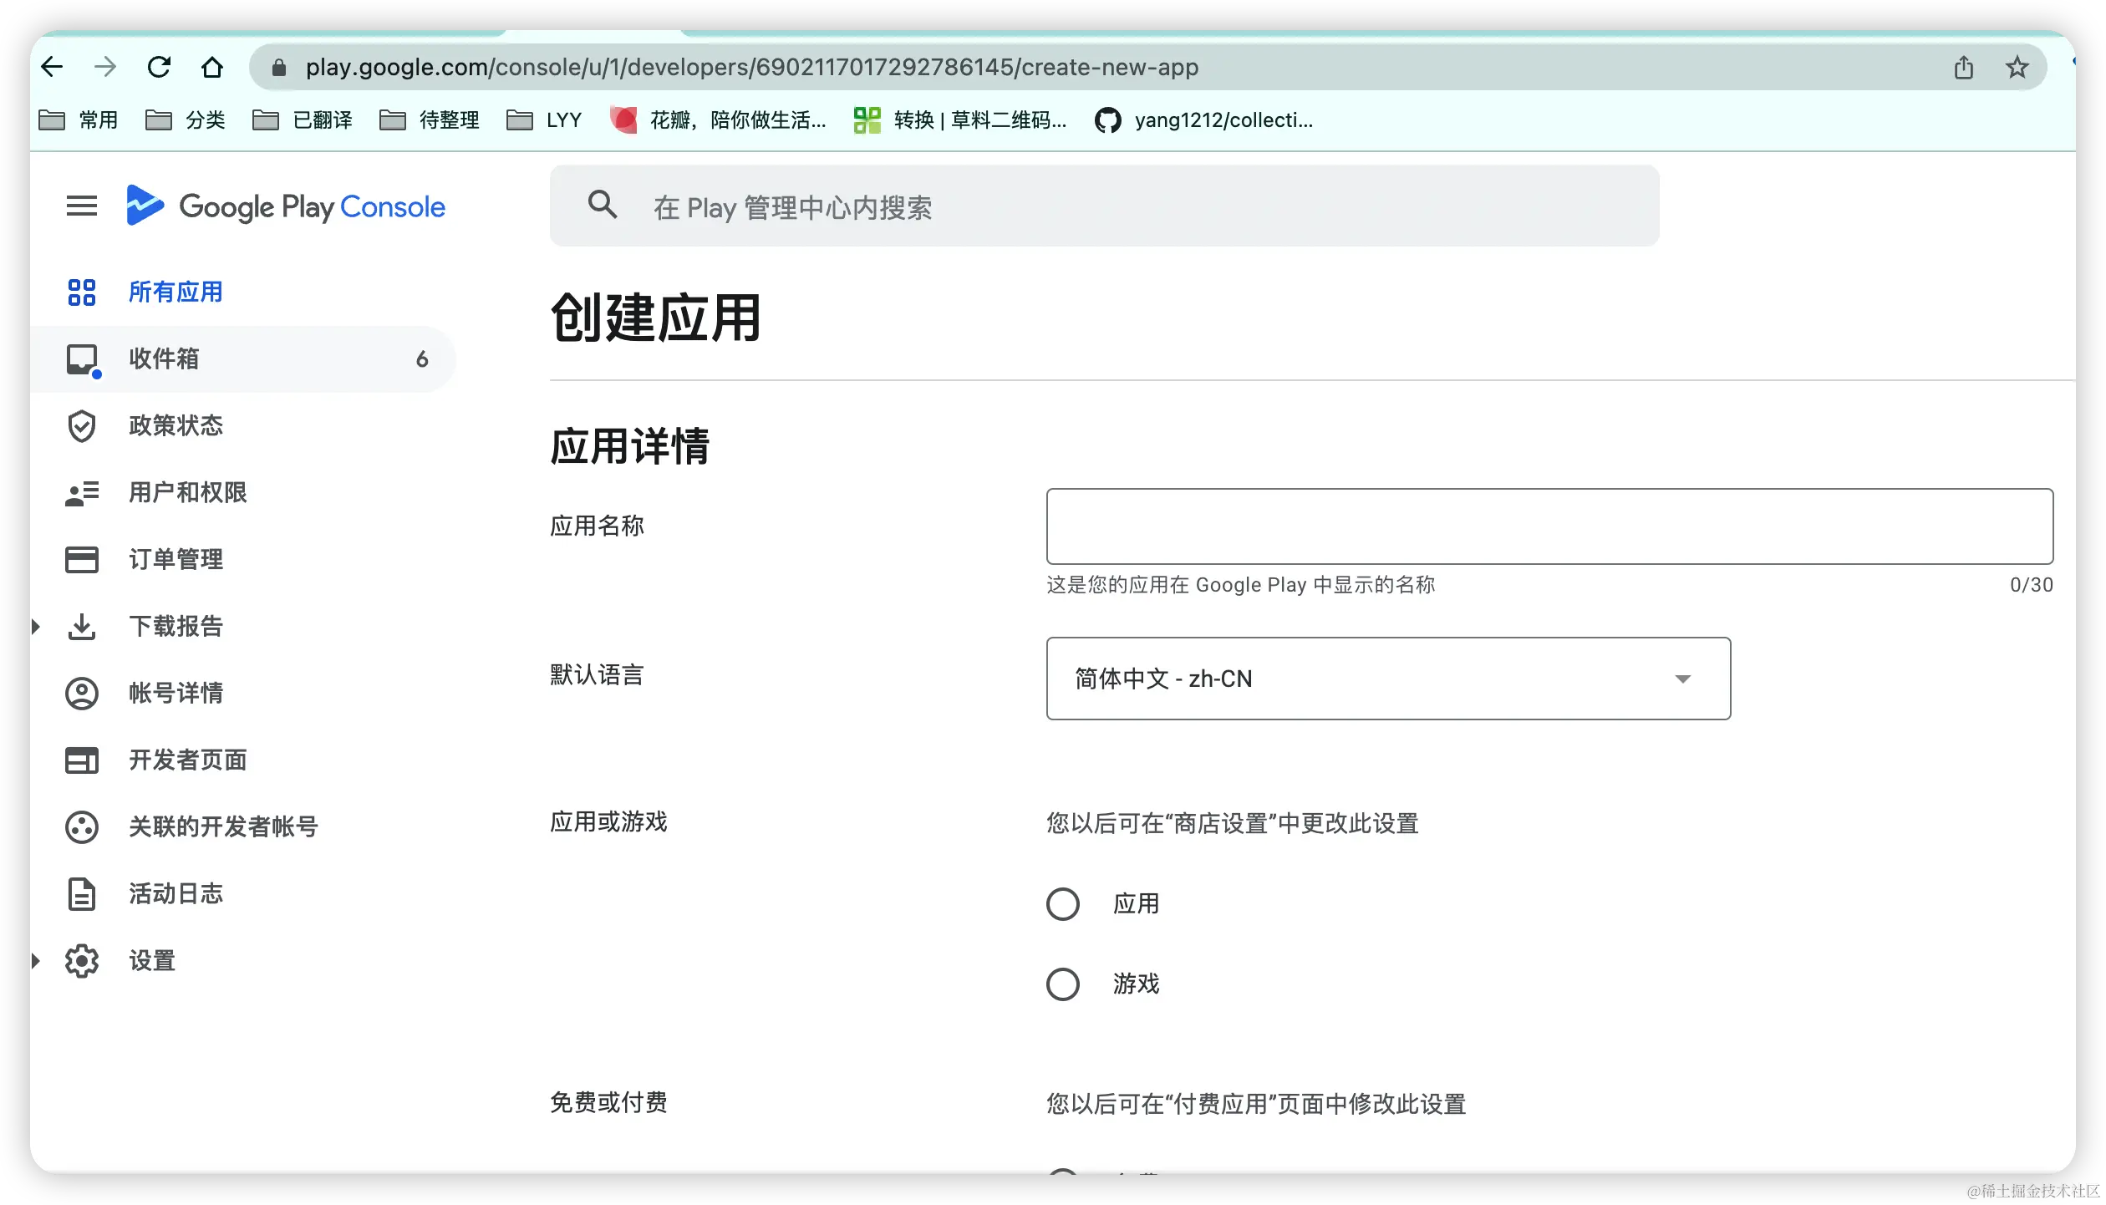This screenshot has height=1205, width=2106.
Task: Toggle the navigation hamburger menu
Action: pyautogui.click(x=81, y=206)
